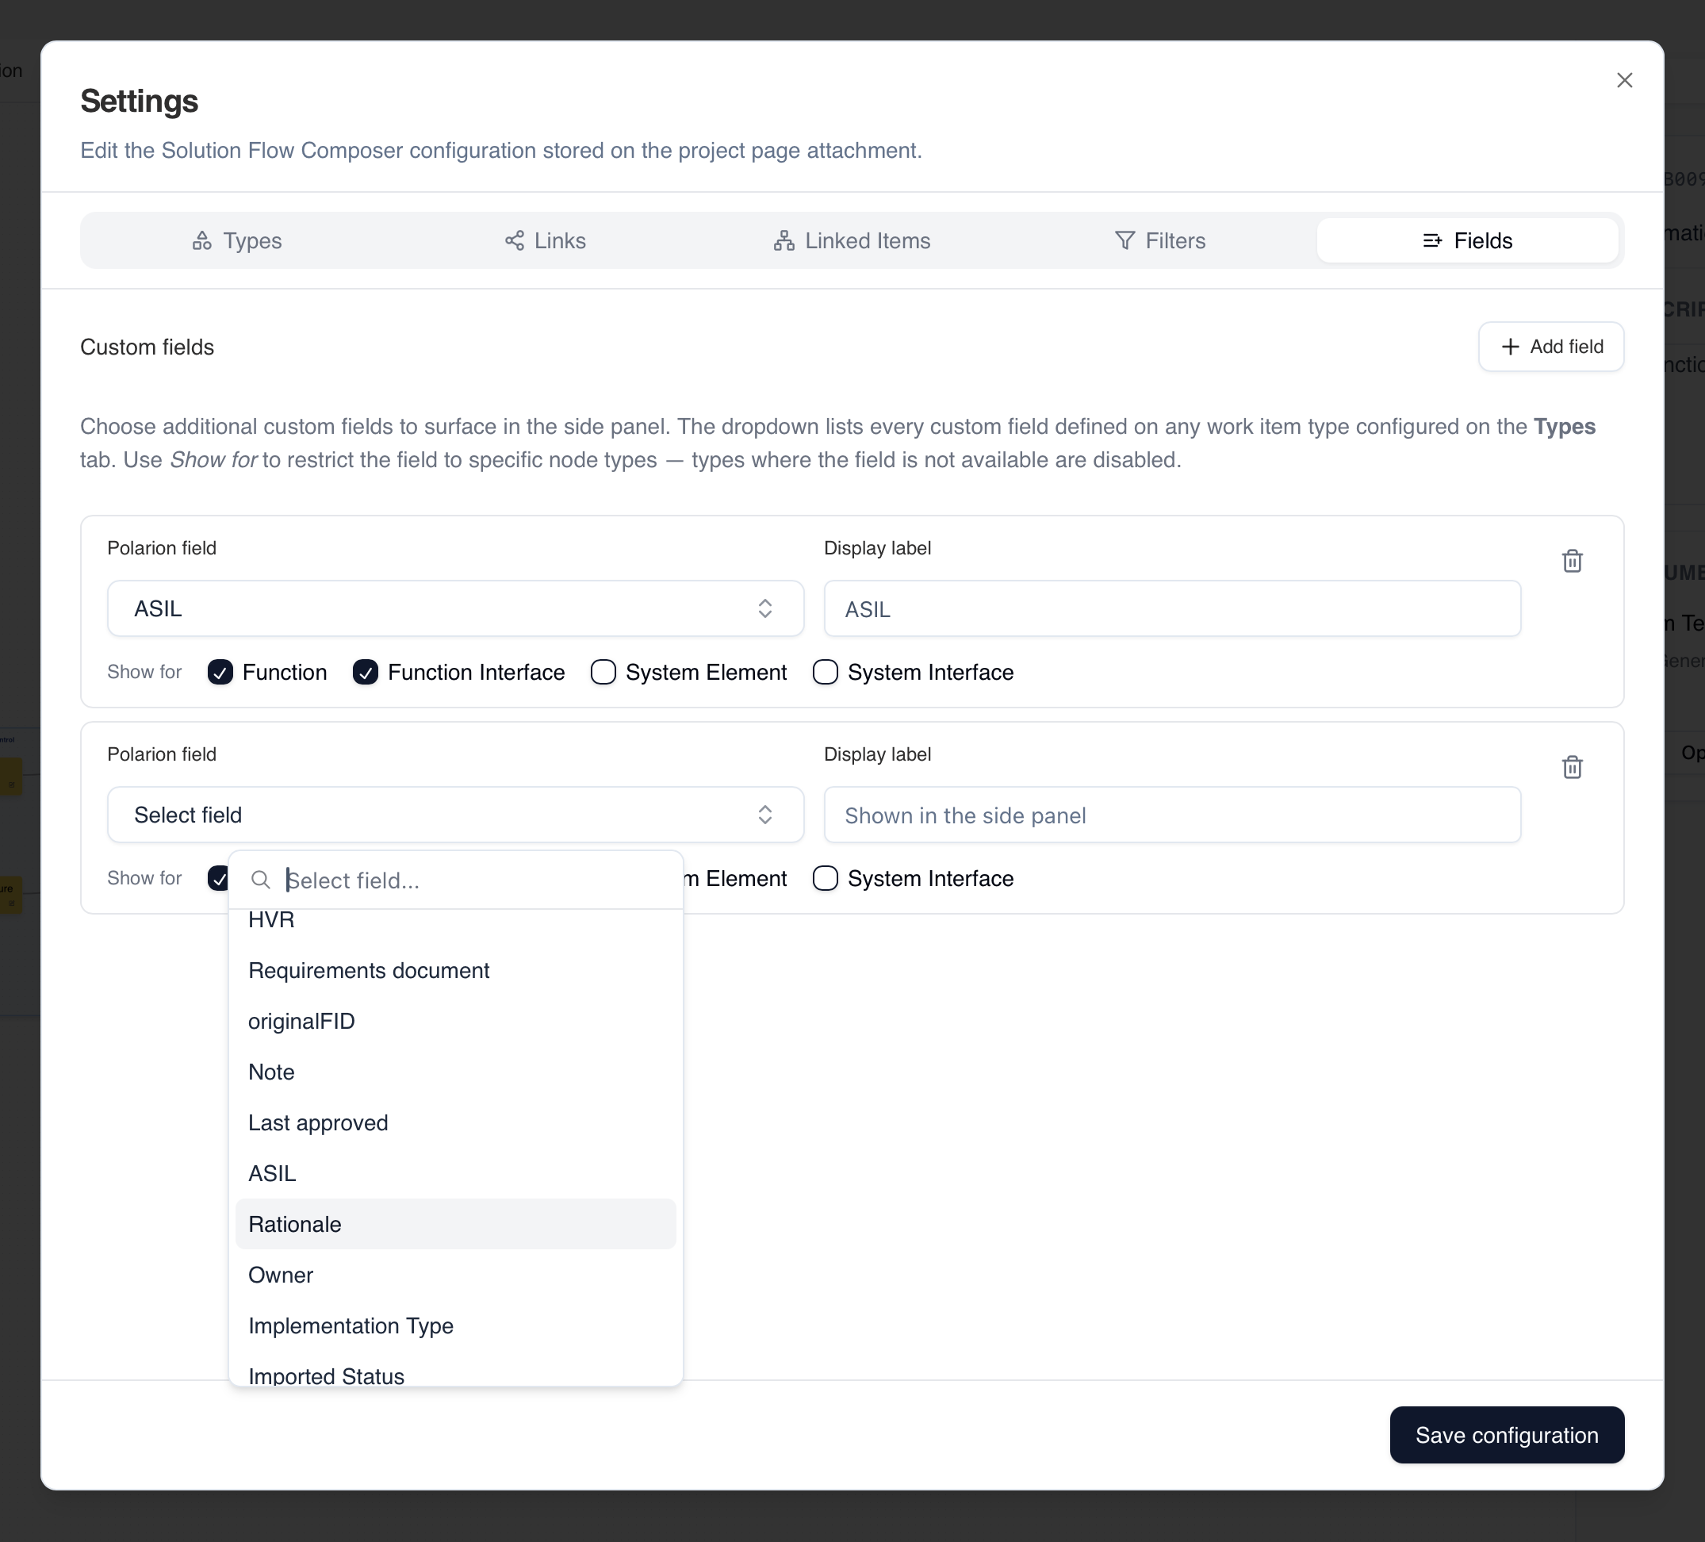This screenshot has height=1542, width=1705.
Task: Select Note in the field list
Action: tap(455, 1072)
